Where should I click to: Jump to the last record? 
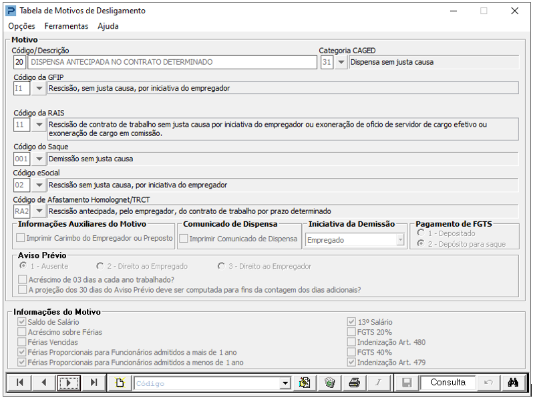pyautogui.click(x=94, y=383)
